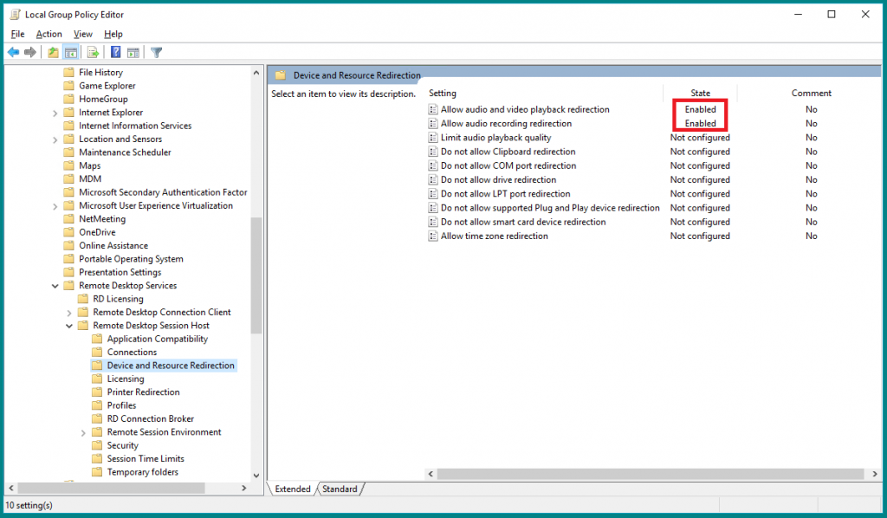Click the folder icon next to OneDrive
This screenshot has width=887, height=518.
(x=69, y=232)
